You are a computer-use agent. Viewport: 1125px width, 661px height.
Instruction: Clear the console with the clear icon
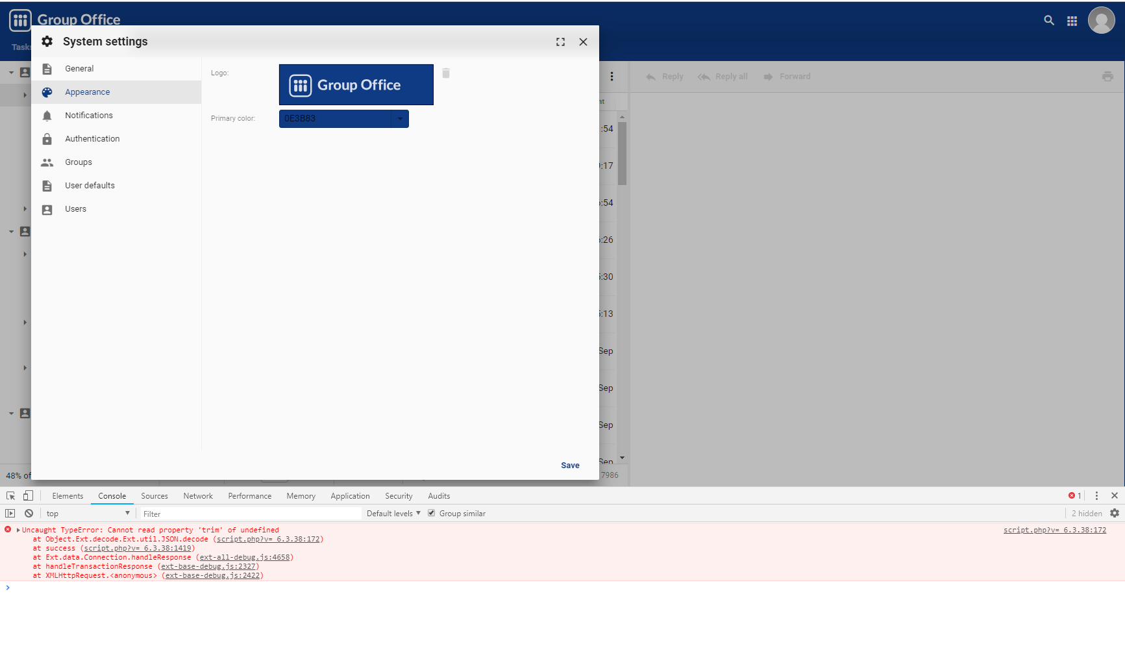[29, 513]
